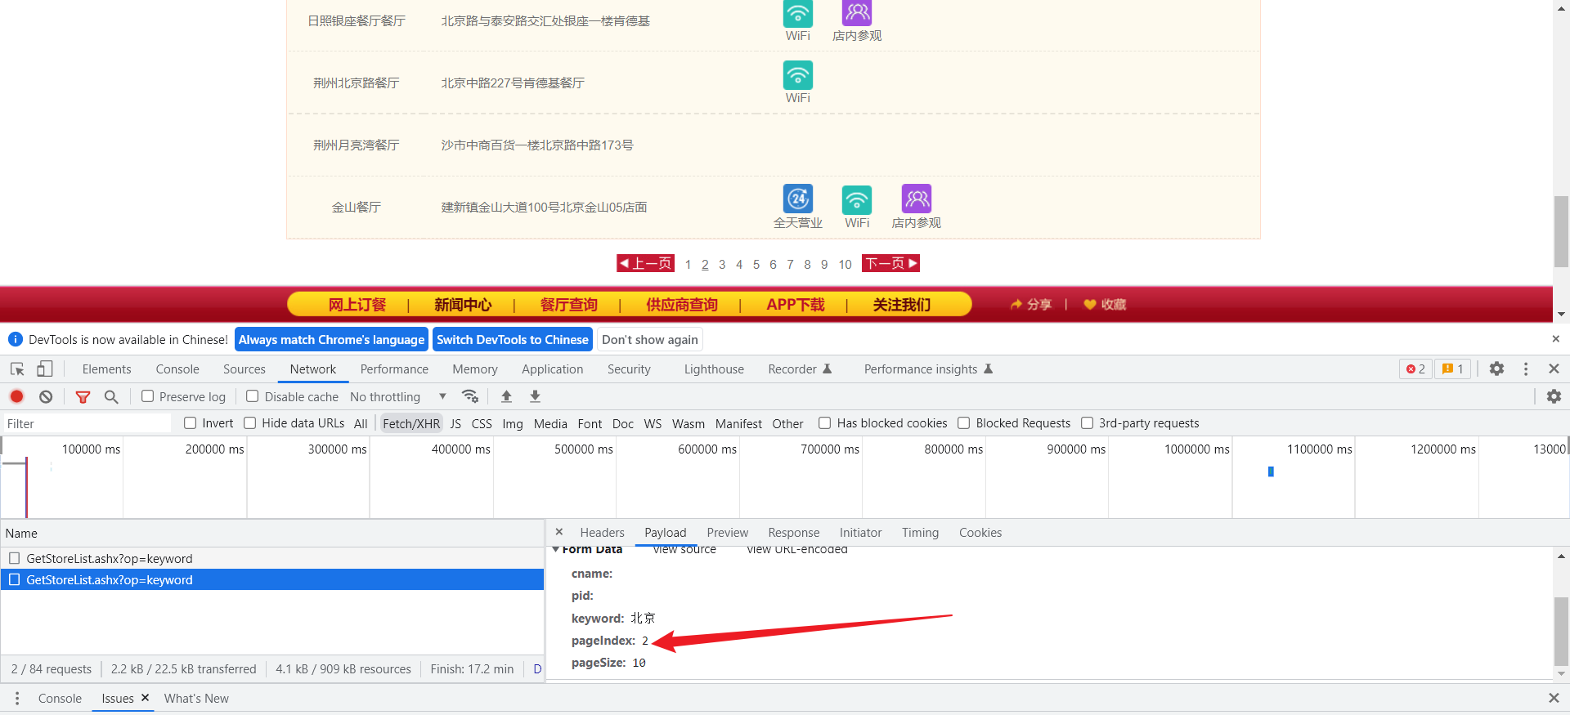Open DevTools main settings gear

click(x=1496, y=369)
